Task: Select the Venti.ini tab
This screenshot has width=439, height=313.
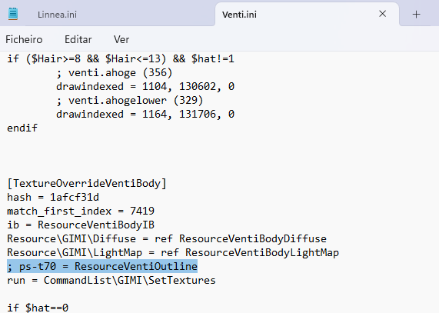Action: click(239, 15)
